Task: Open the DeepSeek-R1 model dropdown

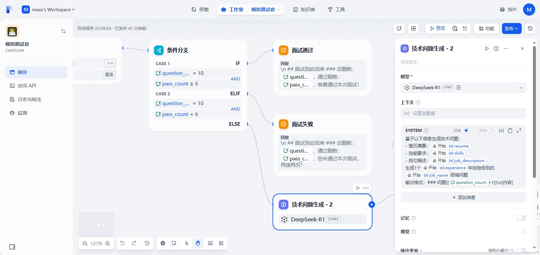Action: [x=463, y=87]
